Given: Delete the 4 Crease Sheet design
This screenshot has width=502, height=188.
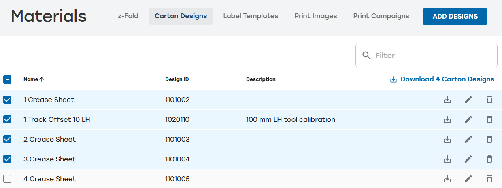Looking at the screenshot, I should point(489,179).
